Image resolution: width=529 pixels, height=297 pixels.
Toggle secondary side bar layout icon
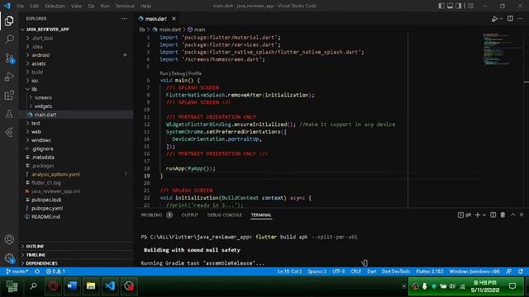coord(459,6)
